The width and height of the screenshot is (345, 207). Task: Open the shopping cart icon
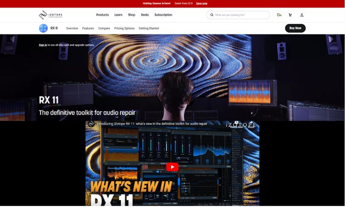290,15
